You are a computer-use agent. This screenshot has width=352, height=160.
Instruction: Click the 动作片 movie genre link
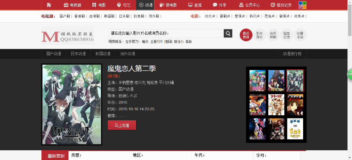click(x=210, y=16)
